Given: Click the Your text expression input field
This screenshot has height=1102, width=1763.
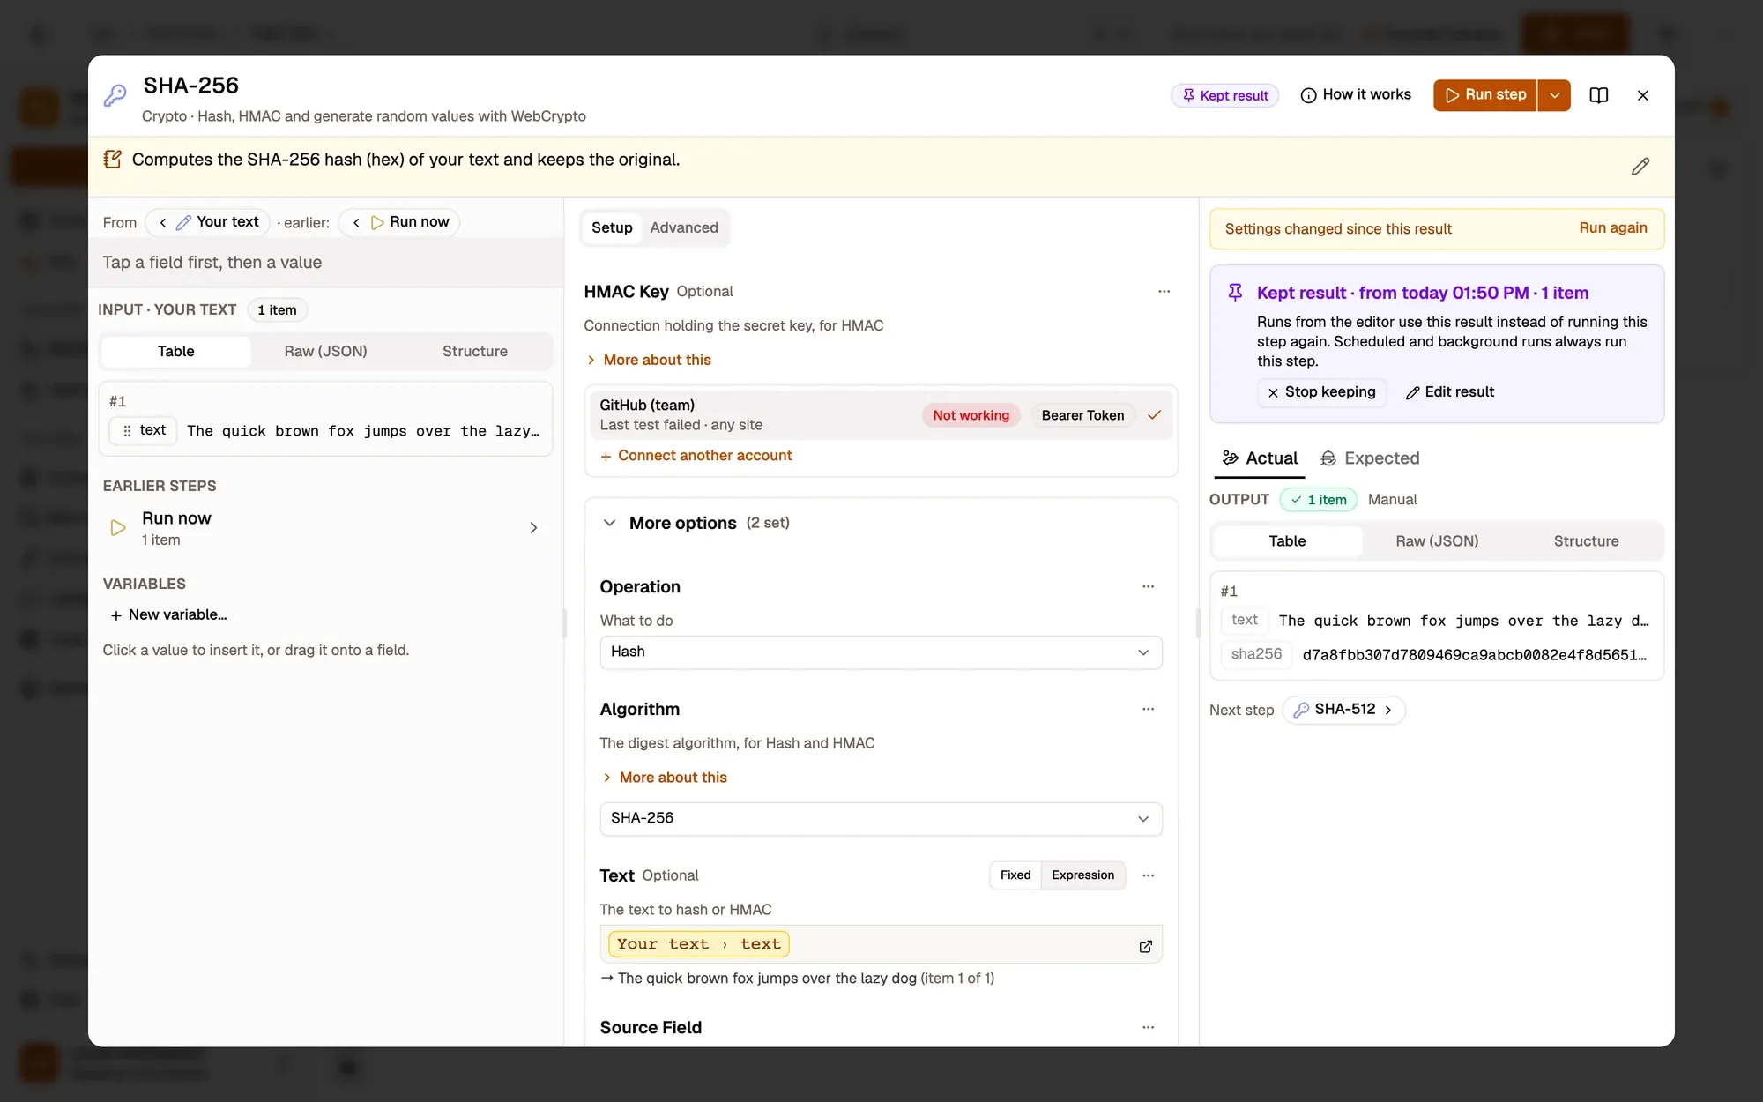Looking at the screenshot, I should click(881, 944).
